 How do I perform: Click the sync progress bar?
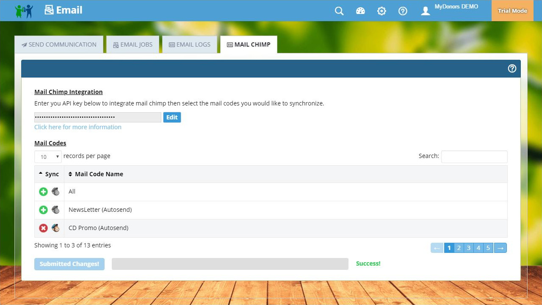(230, 264)
